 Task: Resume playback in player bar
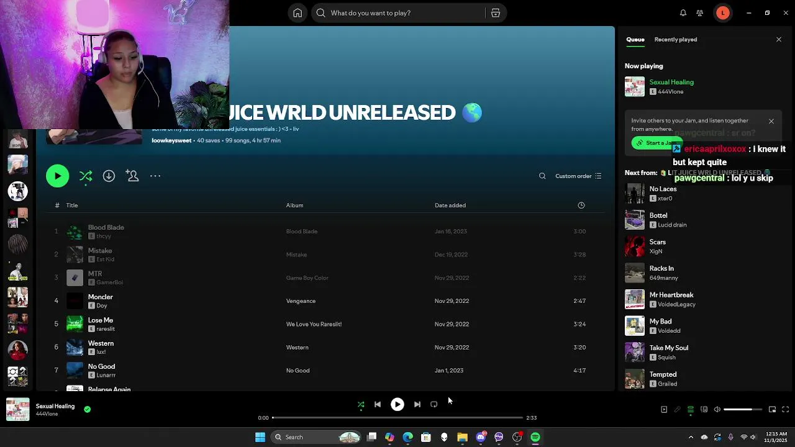click(x=397, y=405)
